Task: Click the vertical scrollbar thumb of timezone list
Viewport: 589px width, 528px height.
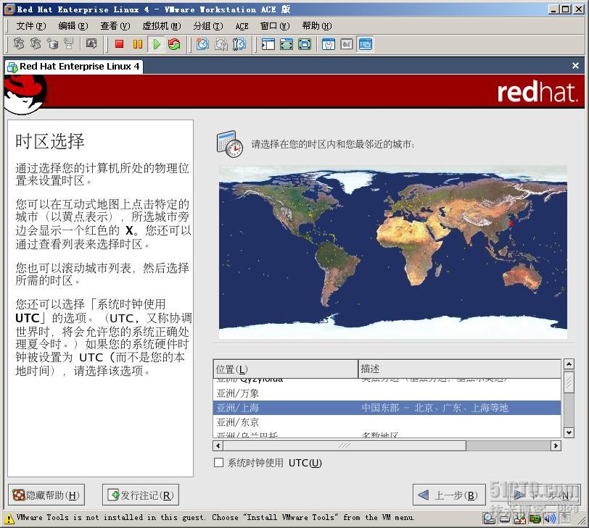Action: [569, 381]
